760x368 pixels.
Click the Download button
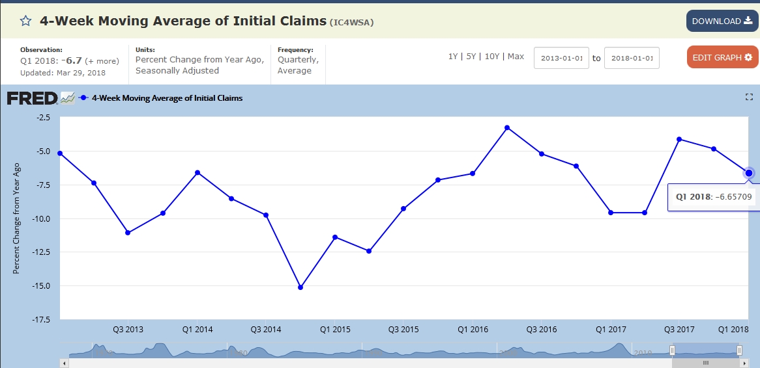722,21
